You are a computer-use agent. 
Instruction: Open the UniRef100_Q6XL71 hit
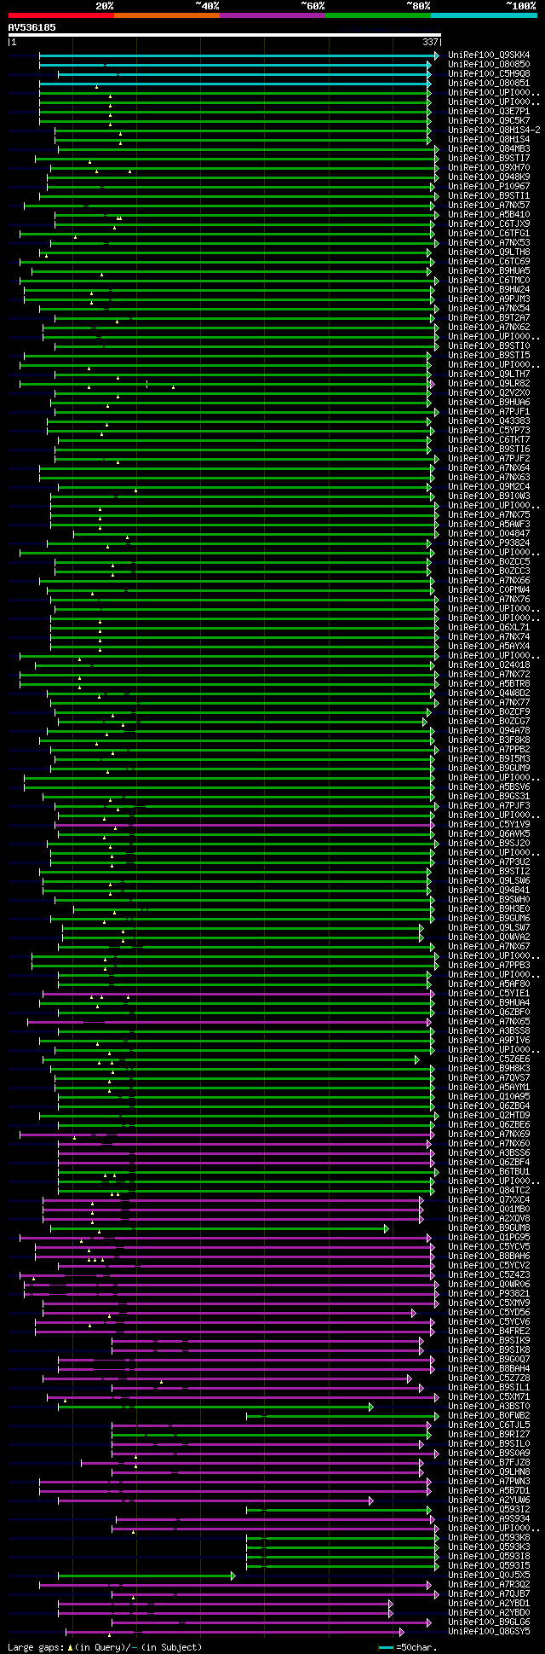[489, 628]
